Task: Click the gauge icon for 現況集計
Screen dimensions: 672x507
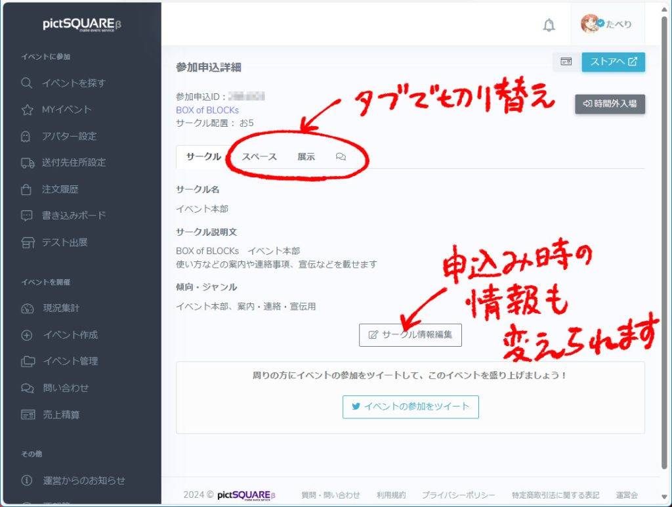Action: (27, 308)
